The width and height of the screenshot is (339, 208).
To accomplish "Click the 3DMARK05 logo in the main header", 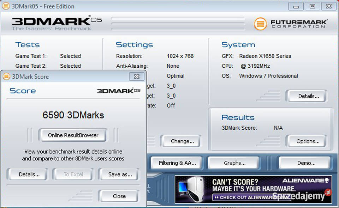I will click(x=56, y=23).
